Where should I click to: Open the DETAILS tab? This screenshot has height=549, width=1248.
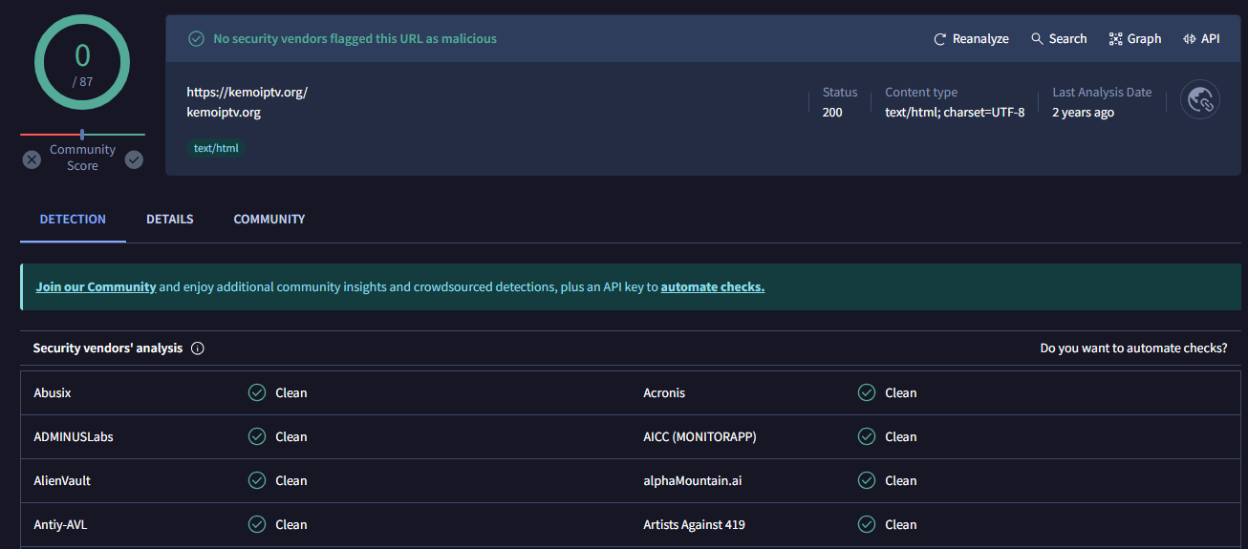170,220
